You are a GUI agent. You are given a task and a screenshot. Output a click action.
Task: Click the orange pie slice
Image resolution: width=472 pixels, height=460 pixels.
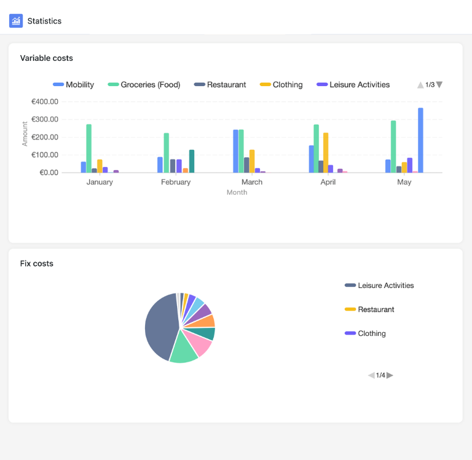pos(203,322)
